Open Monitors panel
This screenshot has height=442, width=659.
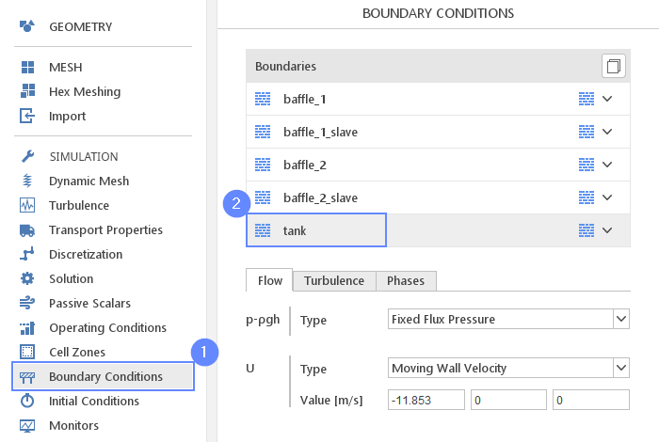coord(74,426)
